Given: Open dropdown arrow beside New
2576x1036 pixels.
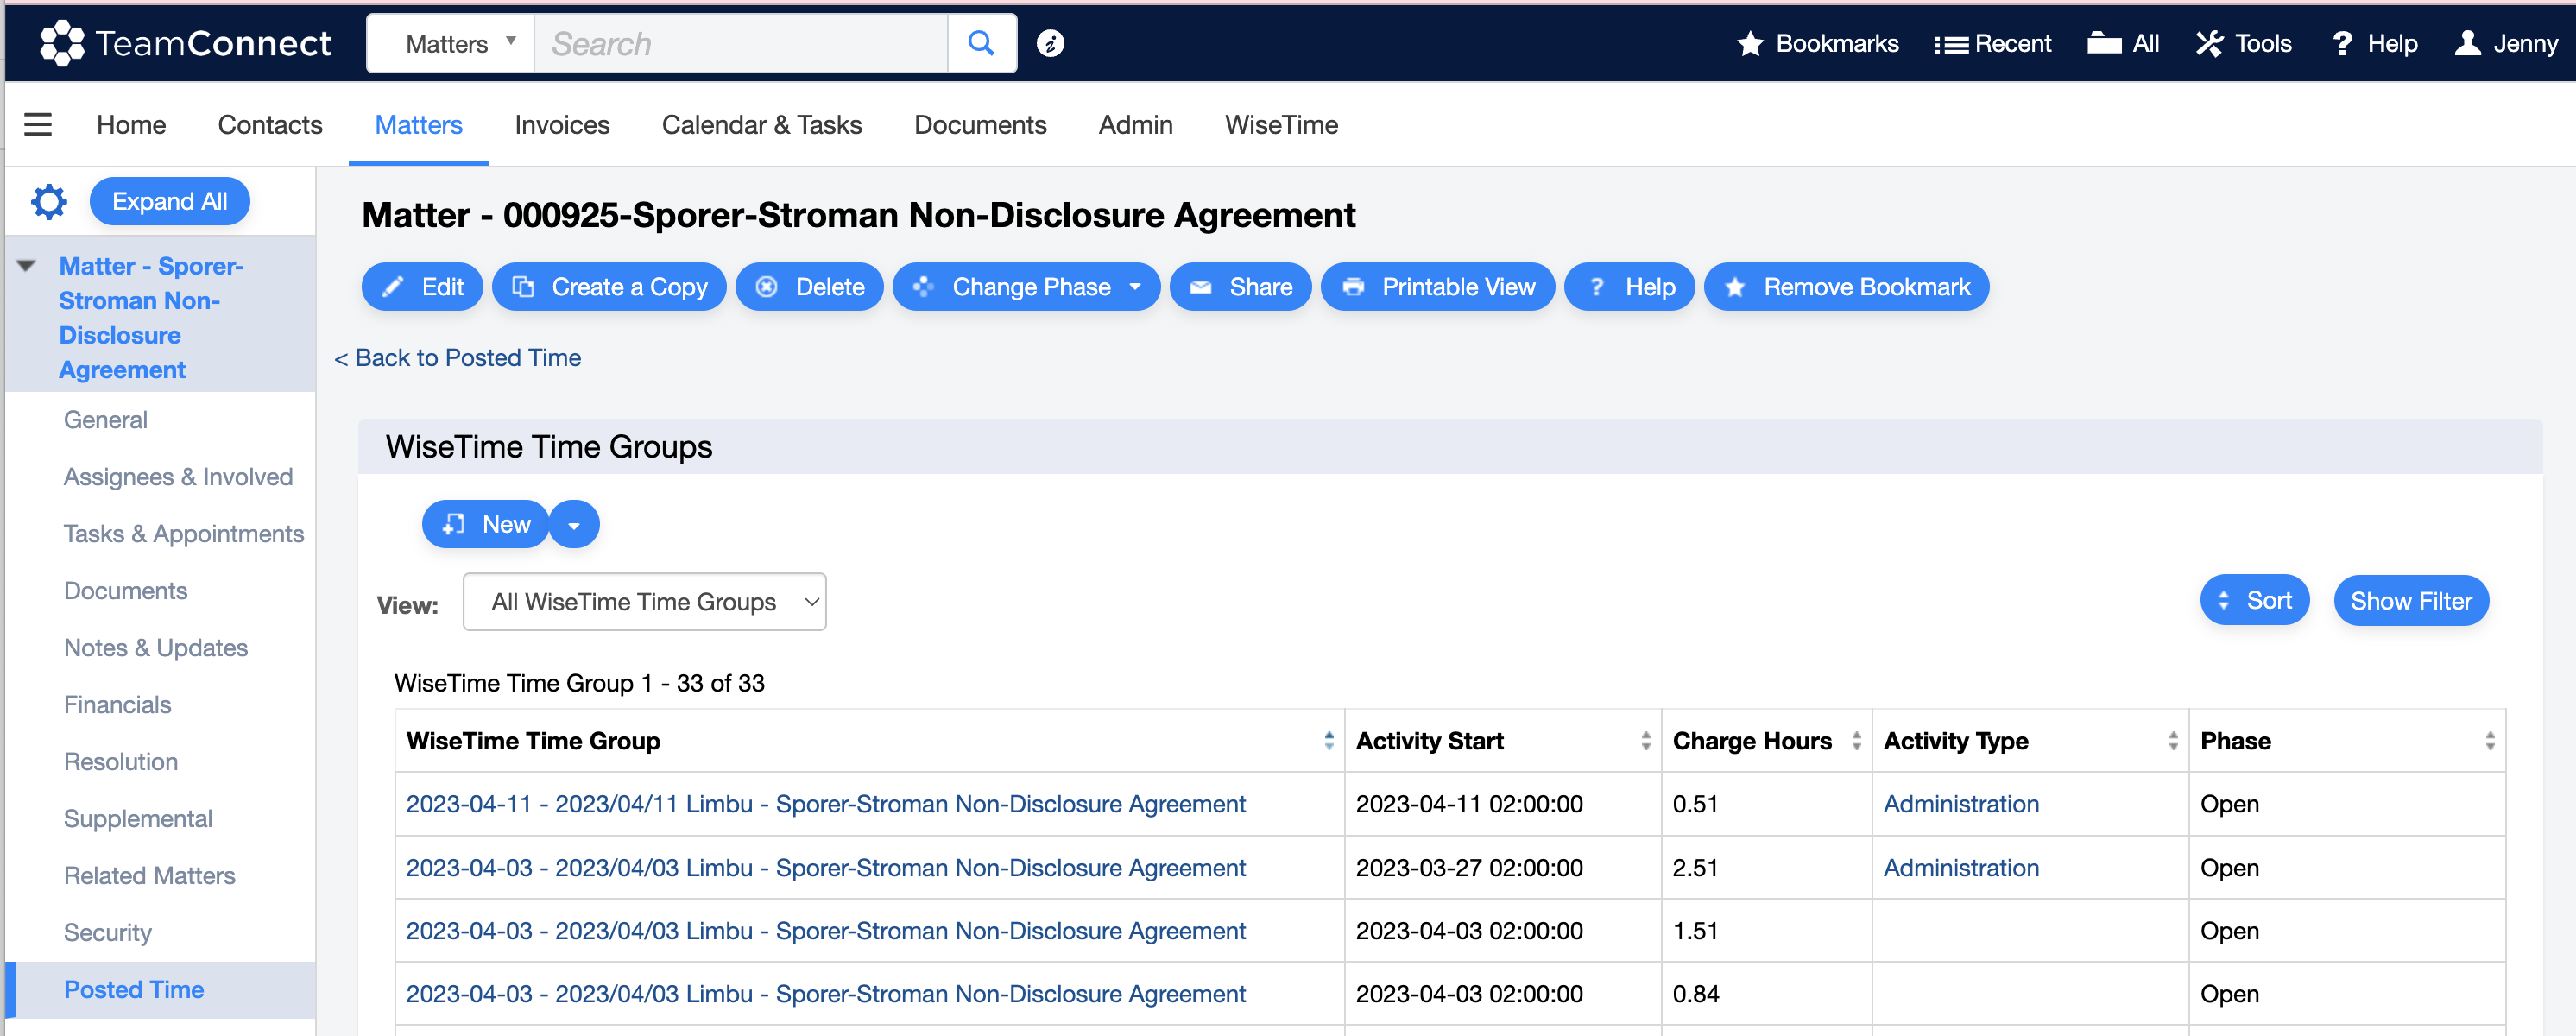Looking at the screenshot, I should click(x=574, y=524).
